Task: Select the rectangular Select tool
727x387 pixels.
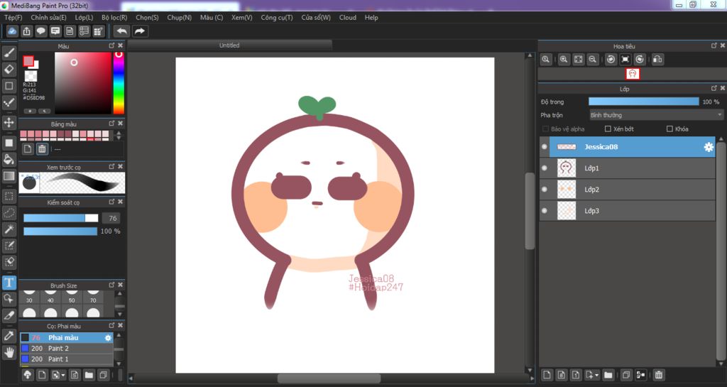Action: pyautogui.click(x=9, y=196)
